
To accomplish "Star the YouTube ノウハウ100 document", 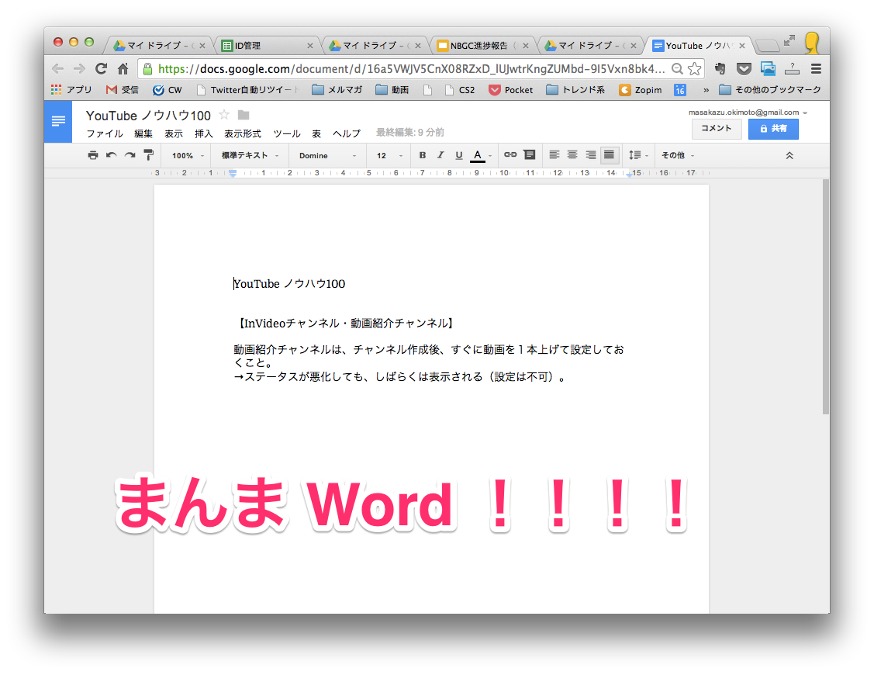I will pos(225,116).
